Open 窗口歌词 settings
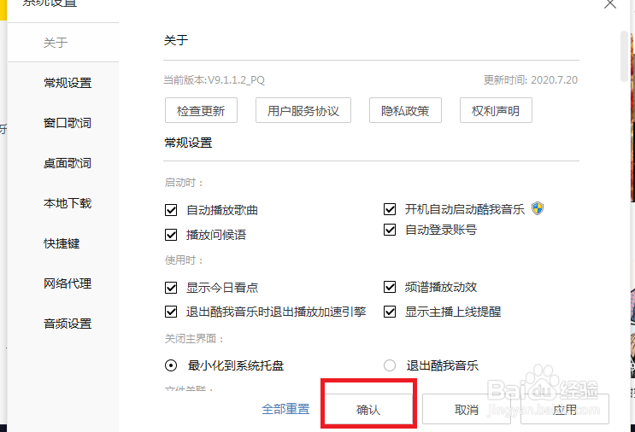The height and width of the screenshot is (432, 635). (68, 123)
